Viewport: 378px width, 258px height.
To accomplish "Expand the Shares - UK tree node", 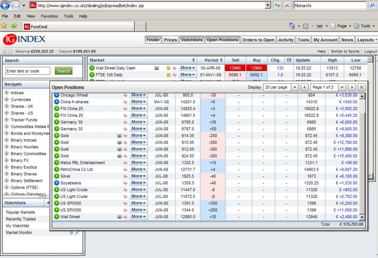I will 7,106.
